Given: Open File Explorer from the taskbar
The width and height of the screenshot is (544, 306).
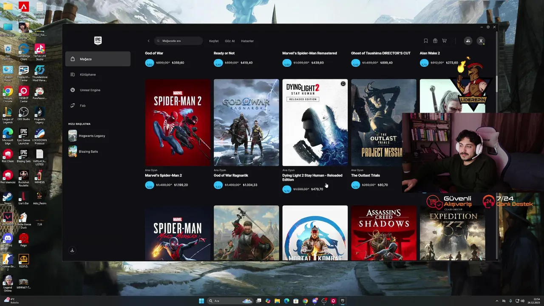Looking at the screenshot, I should click(x=277, y=301).
